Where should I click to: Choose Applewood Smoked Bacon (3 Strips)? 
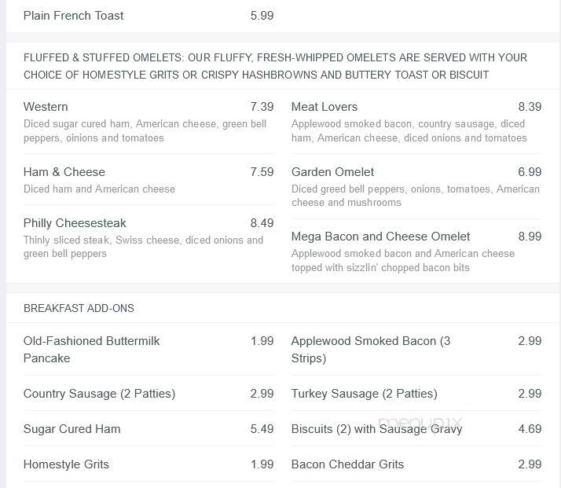point(371,349)
